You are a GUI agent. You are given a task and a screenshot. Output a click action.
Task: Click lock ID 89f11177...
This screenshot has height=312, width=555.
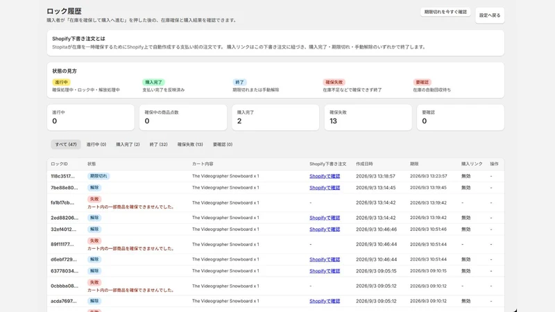point(62,245)
